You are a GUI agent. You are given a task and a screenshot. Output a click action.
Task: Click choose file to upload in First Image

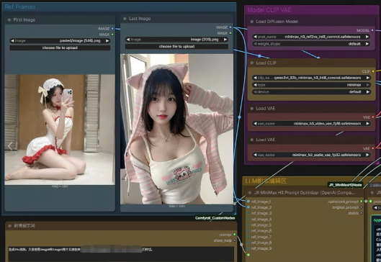pos(60,48)
